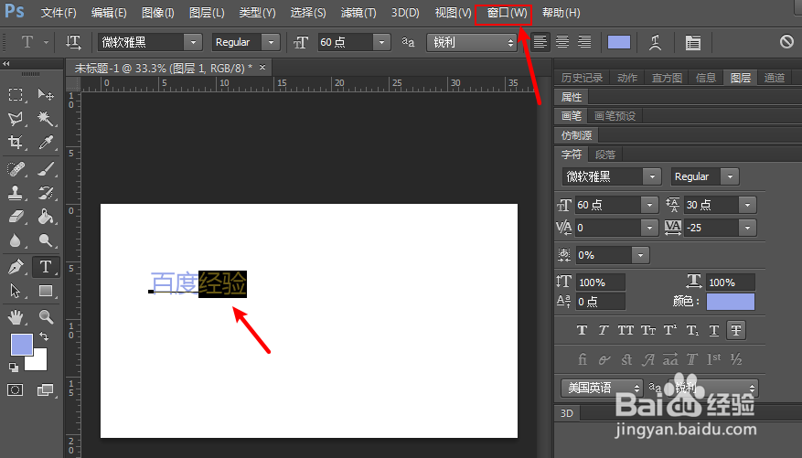Select the Clone Stamp tool
The height and width of the screenshot is (458, 802).
16,193
